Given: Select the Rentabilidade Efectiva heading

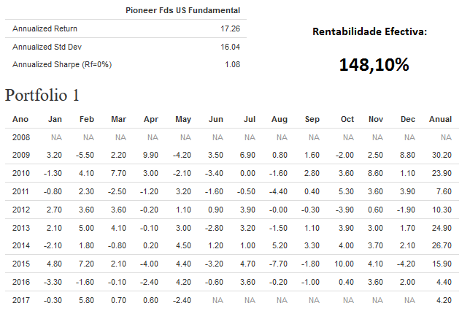Looking at the screenshot, I should coord(369,31).
